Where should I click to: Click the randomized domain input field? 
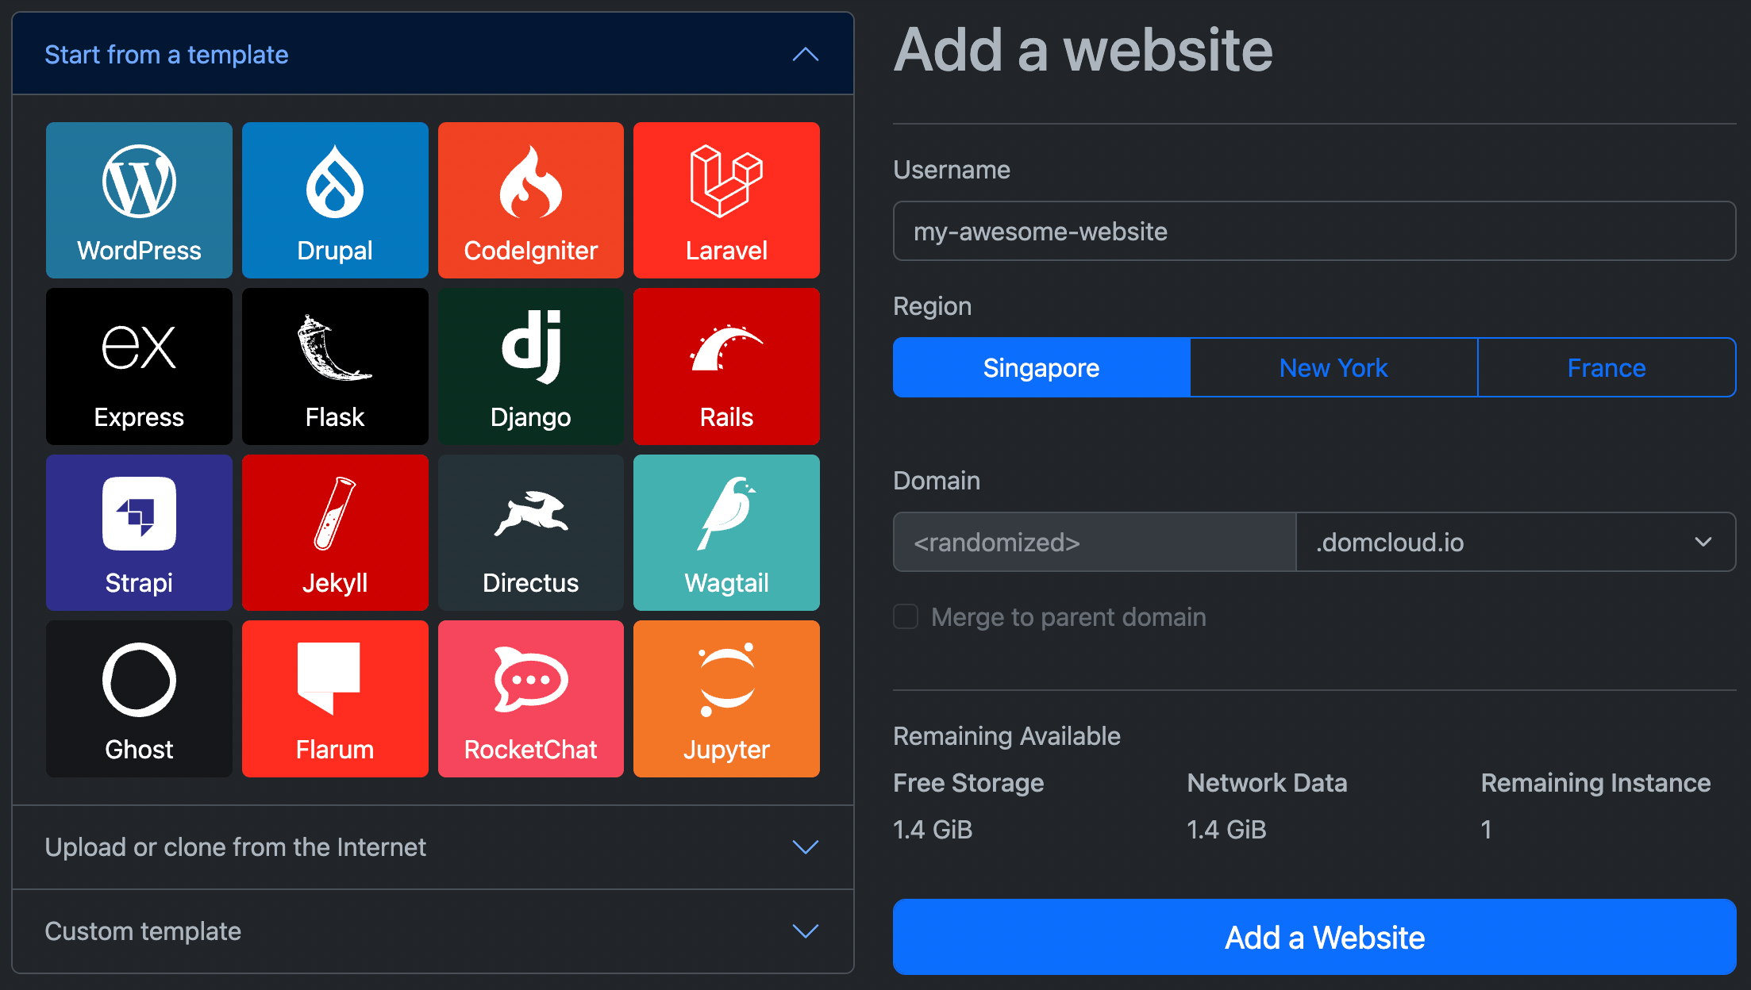[x=1095, y=542]
